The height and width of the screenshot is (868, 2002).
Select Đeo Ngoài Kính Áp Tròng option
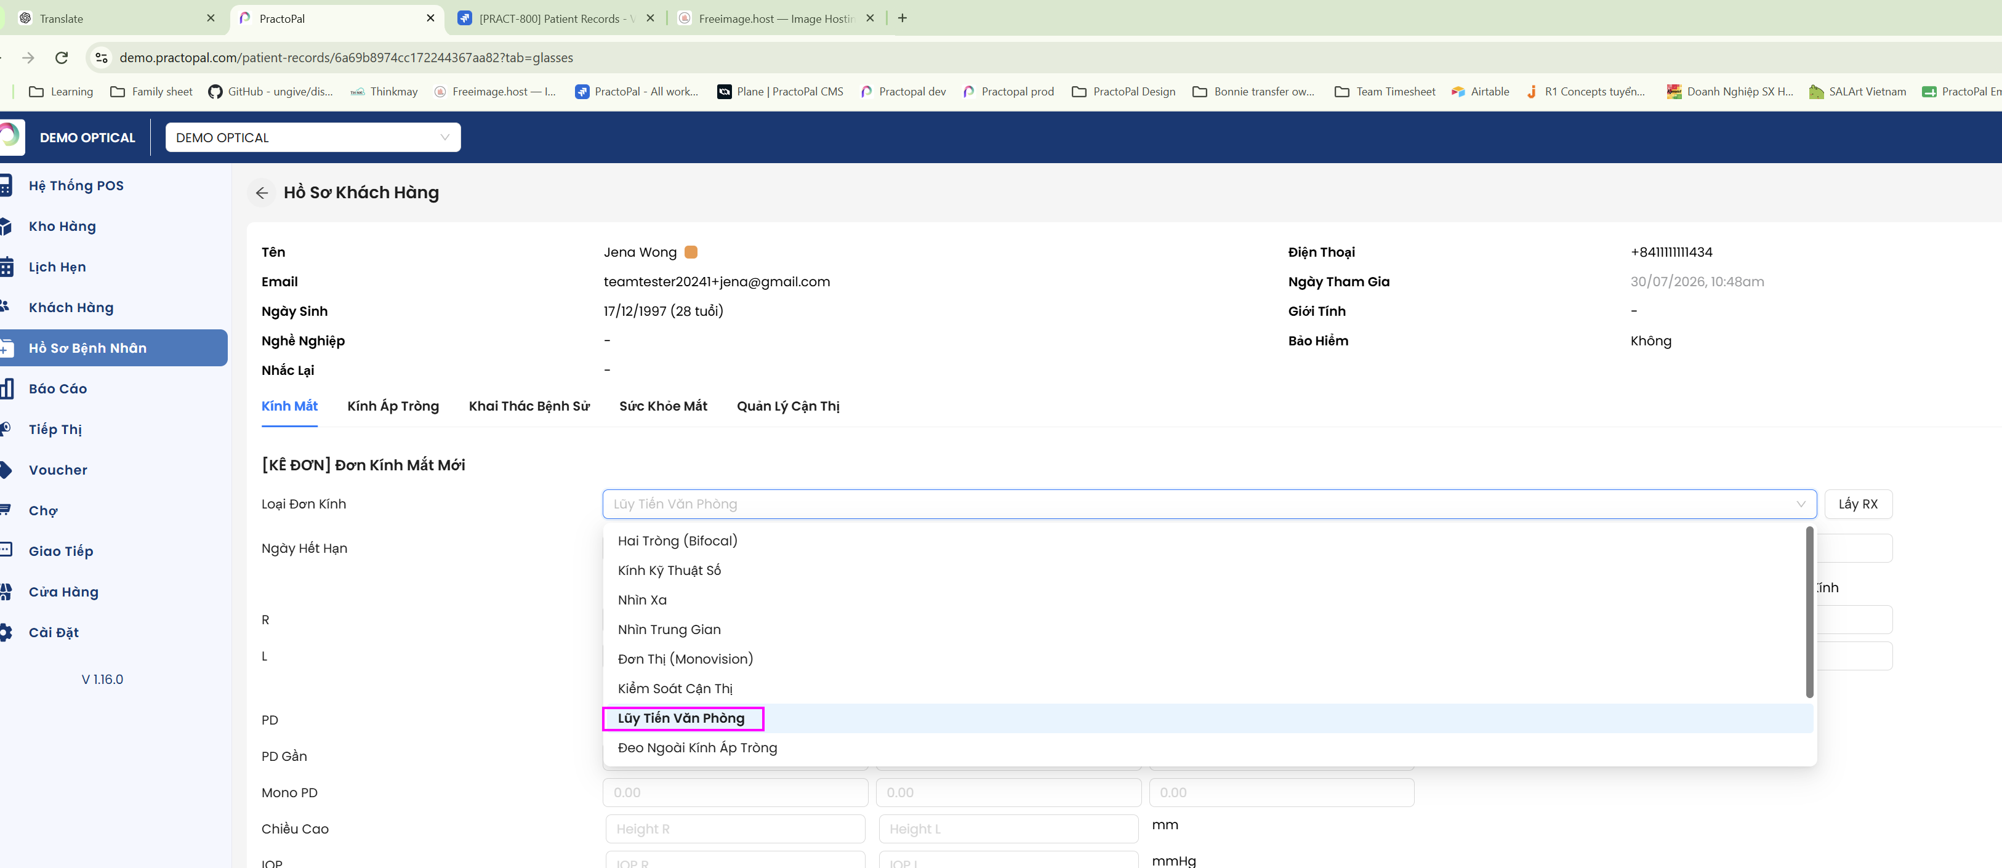tap(1208, 747)
